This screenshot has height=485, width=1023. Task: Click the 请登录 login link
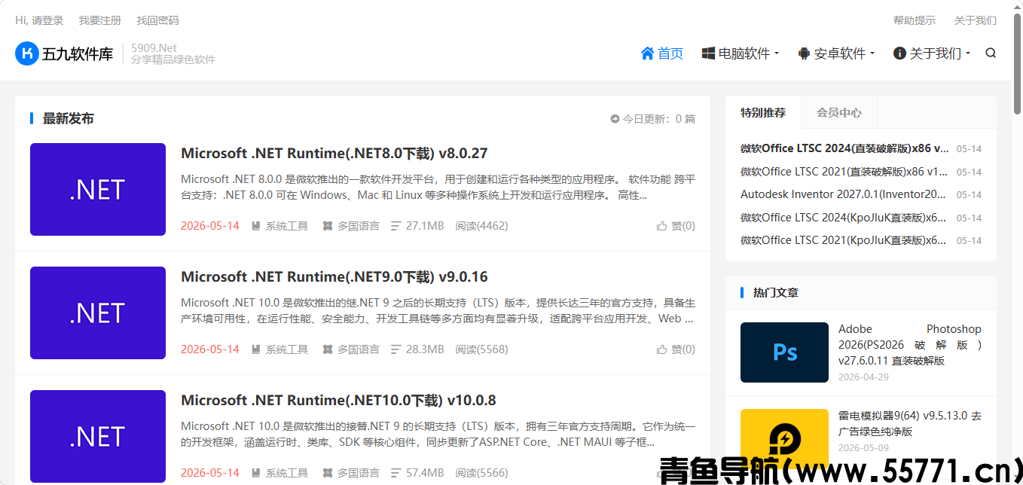tap(47, 20)
